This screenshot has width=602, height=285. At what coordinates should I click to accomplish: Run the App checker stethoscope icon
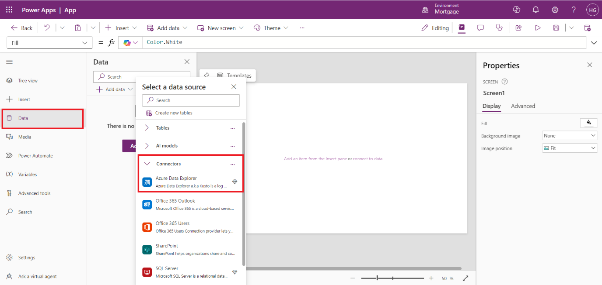(499, 28)
